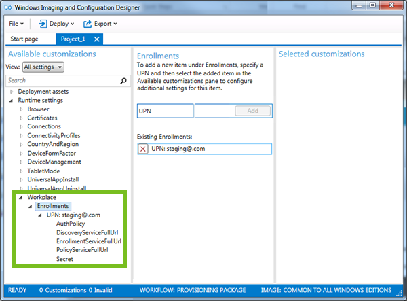Expand the CountryAndRegion node
This screenshot has width=407, height=301.
tap(21, 144)
